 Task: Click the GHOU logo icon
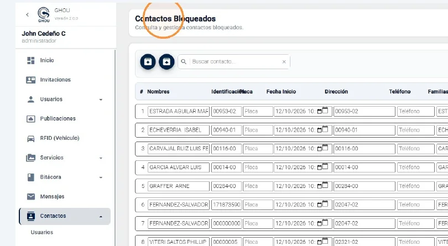point(44,14)
